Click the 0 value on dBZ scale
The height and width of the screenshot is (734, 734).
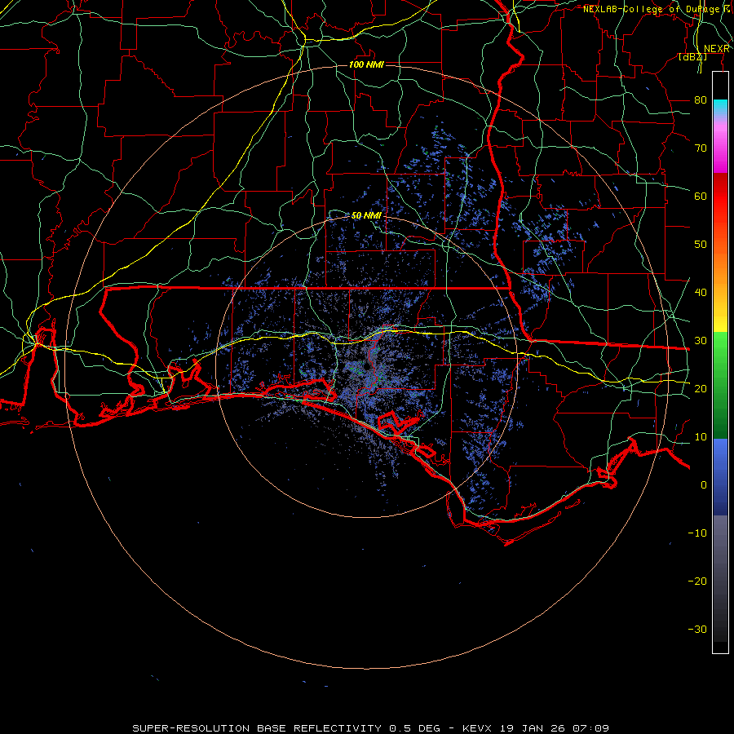703,485
